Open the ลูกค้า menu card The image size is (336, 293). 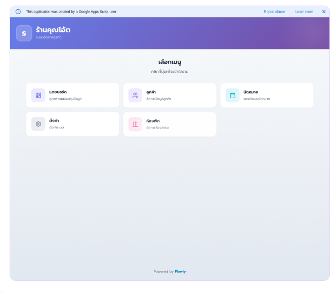point(170,95)
